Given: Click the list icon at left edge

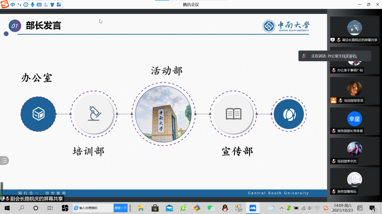Looking at the screenshot, I should (4, 161).
